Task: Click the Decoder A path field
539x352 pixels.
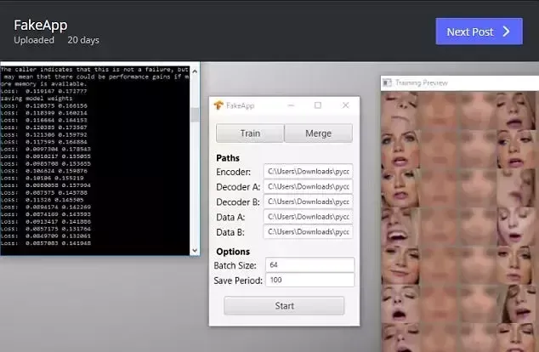Action: coord(309,186)
